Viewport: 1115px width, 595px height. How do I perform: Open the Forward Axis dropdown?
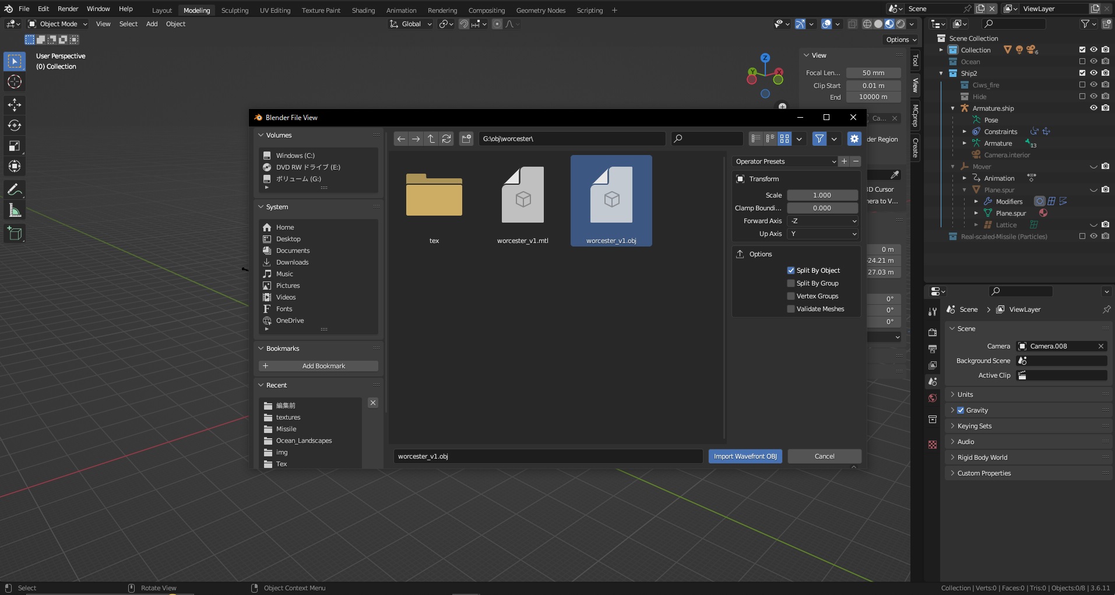(x=822, y=221)
